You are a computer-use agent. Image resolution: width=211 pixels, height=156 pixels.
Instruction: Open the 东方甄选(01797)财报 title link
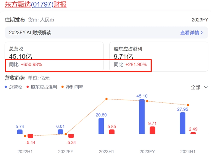click(36, 4)
